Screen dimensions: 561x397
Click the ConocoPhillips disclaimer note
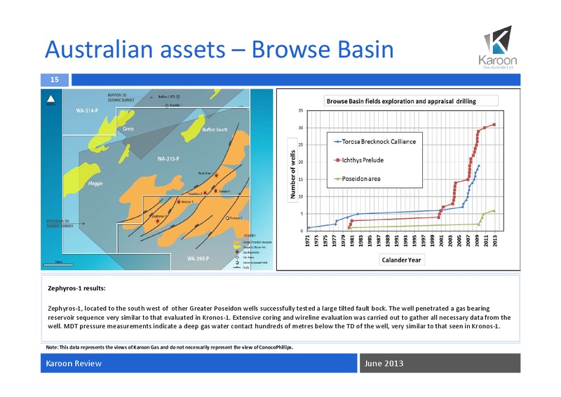pyautogui.click(x=170, y=347)
